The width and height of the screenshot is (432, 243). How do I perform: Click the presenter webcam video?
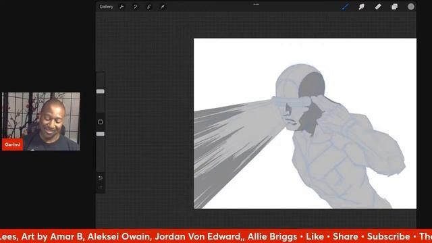(x=41, y=122)
